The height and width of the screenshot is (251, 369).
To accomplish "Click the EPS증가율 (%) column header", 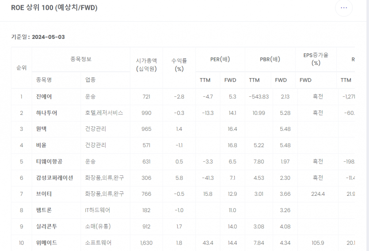I will click(x=316, y=59).
